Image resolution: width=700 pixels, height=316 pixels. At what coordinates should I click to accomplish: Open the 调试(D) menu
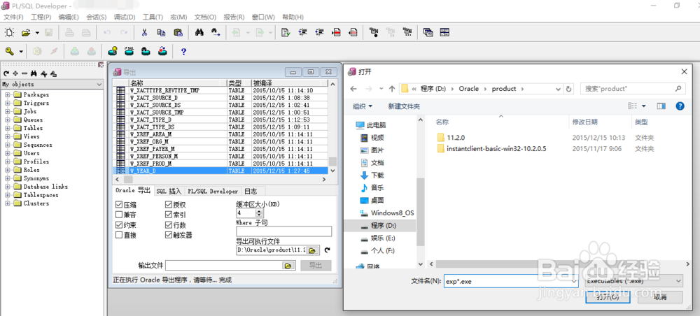[125, 17]
